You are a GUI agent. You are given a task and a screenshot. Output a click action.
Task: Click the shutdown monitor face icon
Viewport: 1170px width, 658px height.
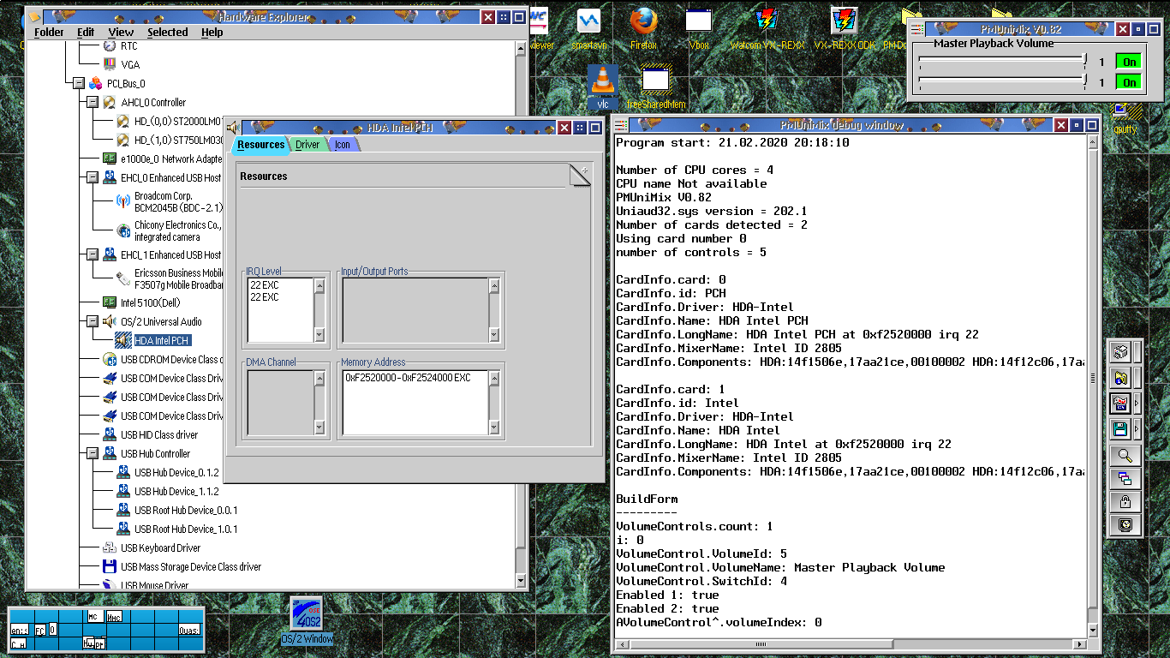point(1125,525)
